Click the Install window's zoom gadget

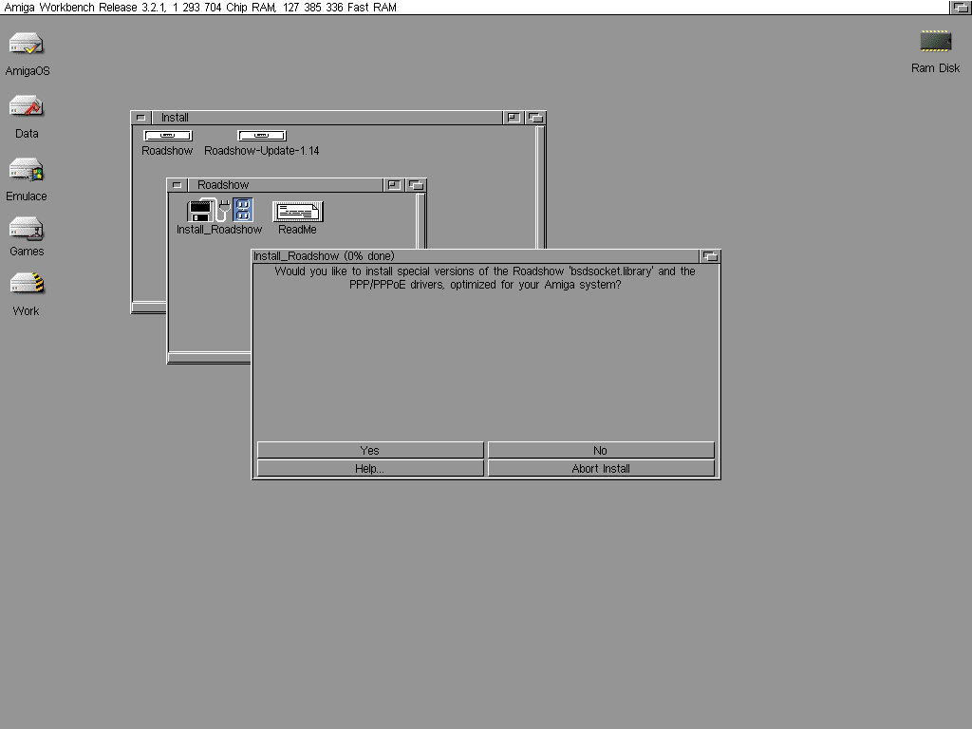pyautogui.click(x=514, y=118)
